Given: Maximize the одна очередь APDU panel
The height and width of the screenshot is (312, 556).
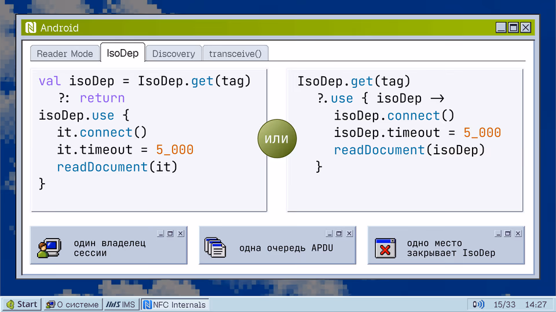Looking at the screenshot, I should coord(339,233).
